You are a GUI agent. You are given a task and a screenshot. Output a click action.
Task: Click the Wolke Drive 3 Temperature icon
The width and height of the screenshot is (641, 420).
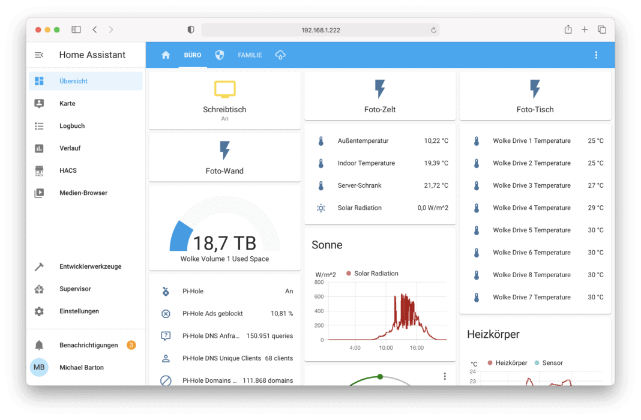[x=477, y=185]
